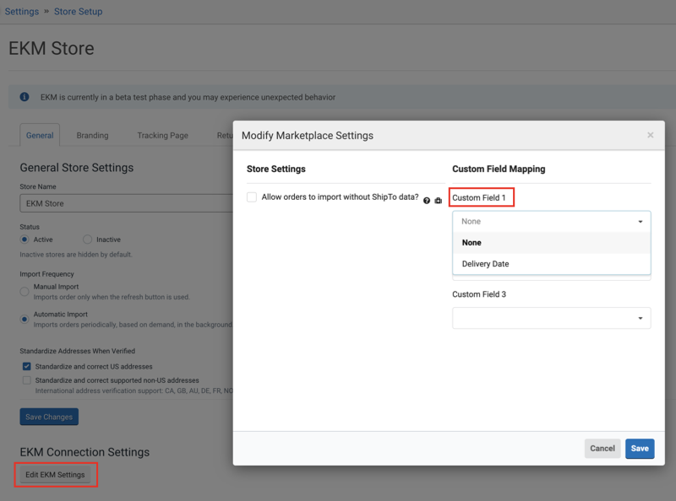
Task: Choose Manual Import frequency
Action: pyautogui.click(x=25, y=292)
